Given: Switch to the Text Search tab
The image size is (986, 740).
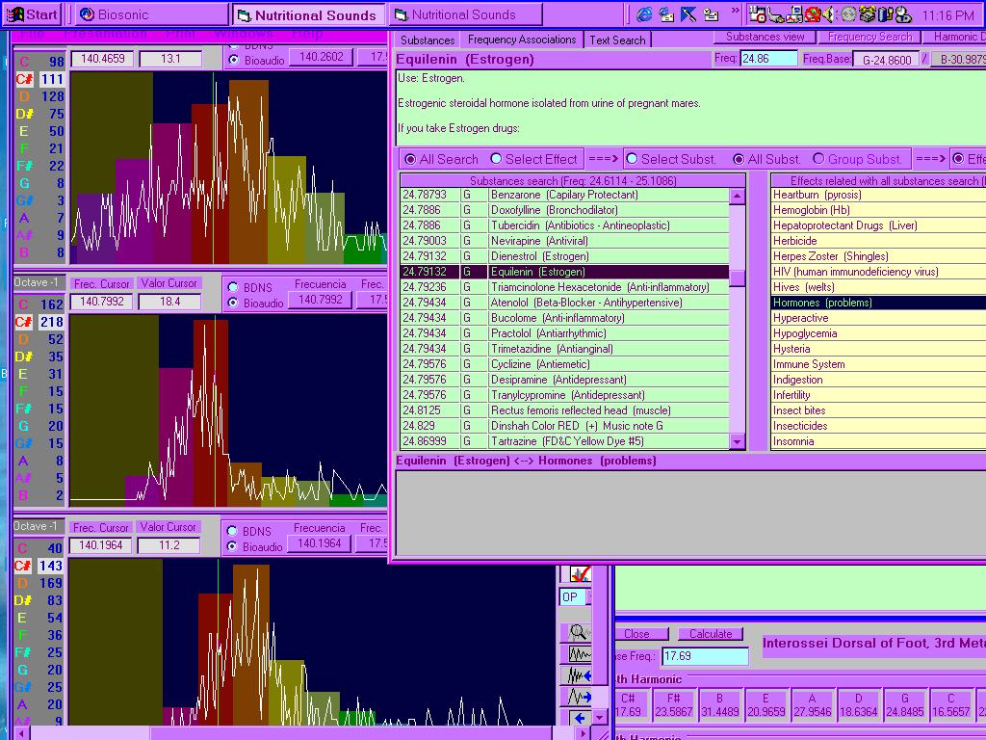Looking at the screenshot, I should (x=617, y=40).
